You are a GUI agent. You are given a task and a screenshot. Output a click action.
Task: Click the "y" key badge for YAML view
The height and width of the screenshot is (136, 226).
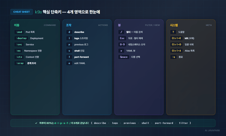point(121,51)
